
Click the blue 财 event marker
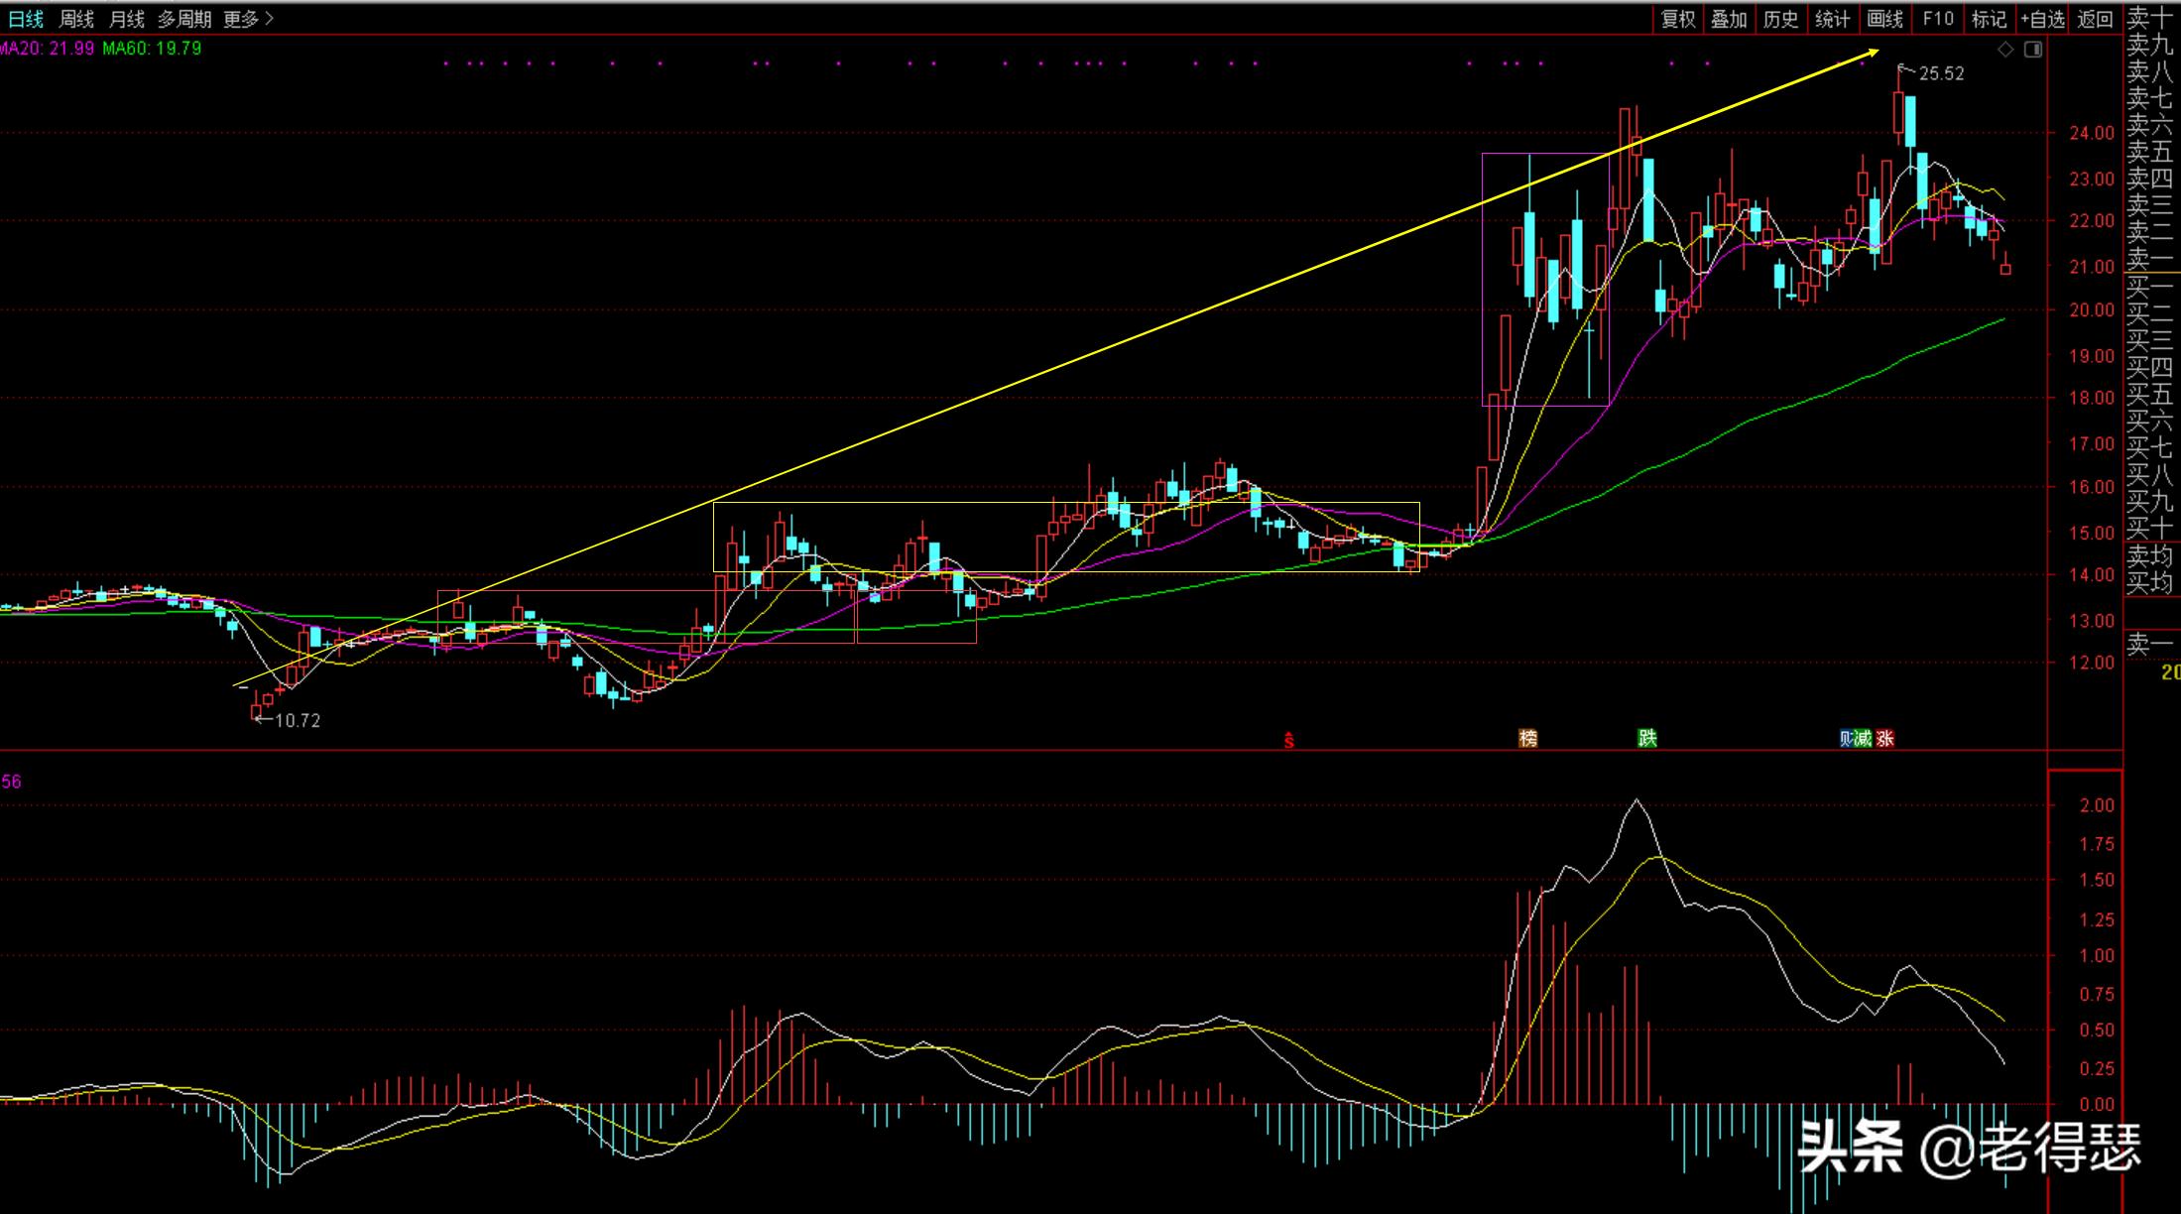click(x=1846, y=738)
